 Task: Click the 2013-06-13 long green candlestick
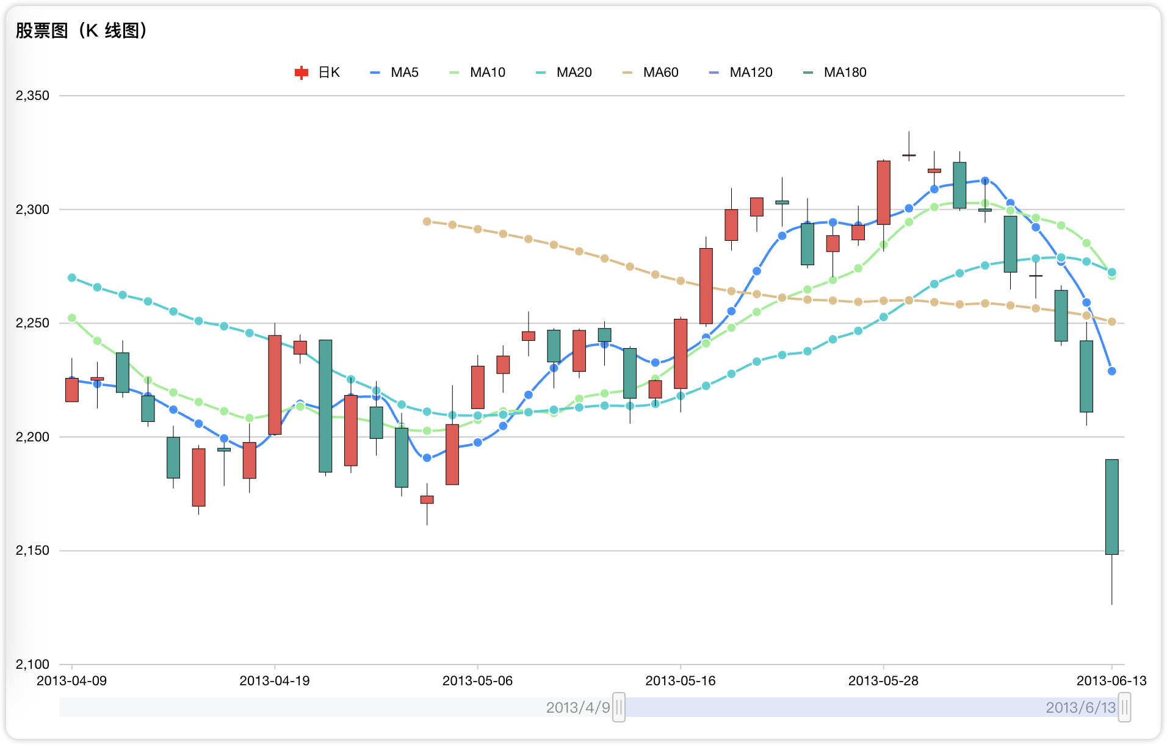(x=1112, y=507)
